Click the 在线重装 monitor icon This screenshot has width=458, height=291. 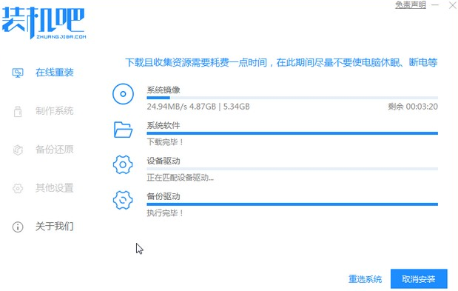18,73
